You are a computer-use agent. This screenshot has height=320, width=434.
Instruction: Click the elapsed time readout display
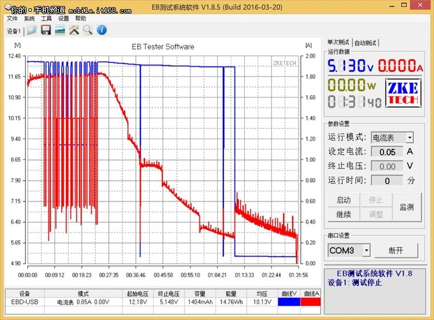pyautogui.click(x=354, y=102)
